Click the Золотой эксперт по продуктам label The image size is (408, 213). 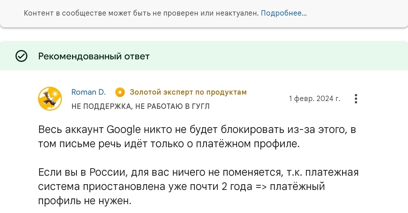188,92
